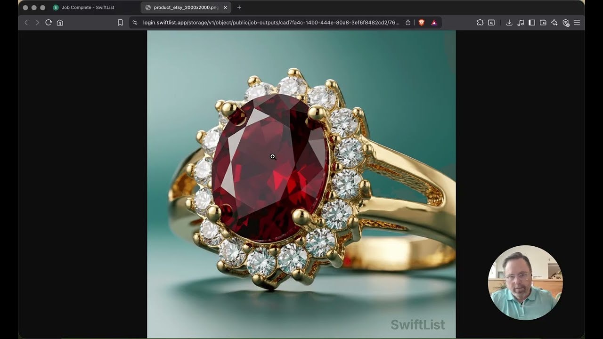This screenshot has height=339, width=603.
Task: Open the hamburger settings menu
Action: point(577,22)
